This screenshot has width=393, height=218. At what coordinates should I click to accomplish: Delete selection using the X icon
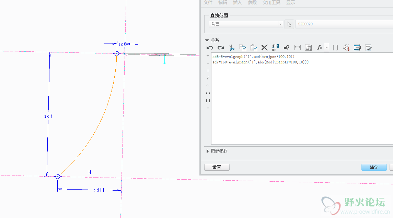(264, 48)
